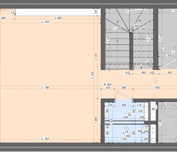Click the 3 680 dimension label
This screenshot has height=154, width=177.
(58, 18)
